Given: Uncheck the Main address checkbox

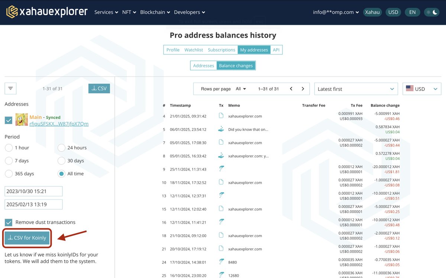Looking at the screenshot, I should click(x=9, y=120).
